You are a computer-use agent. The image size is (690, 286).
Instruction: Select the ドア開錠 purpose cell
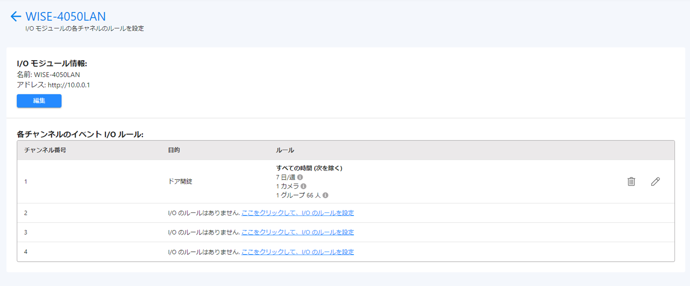[180, 182]
